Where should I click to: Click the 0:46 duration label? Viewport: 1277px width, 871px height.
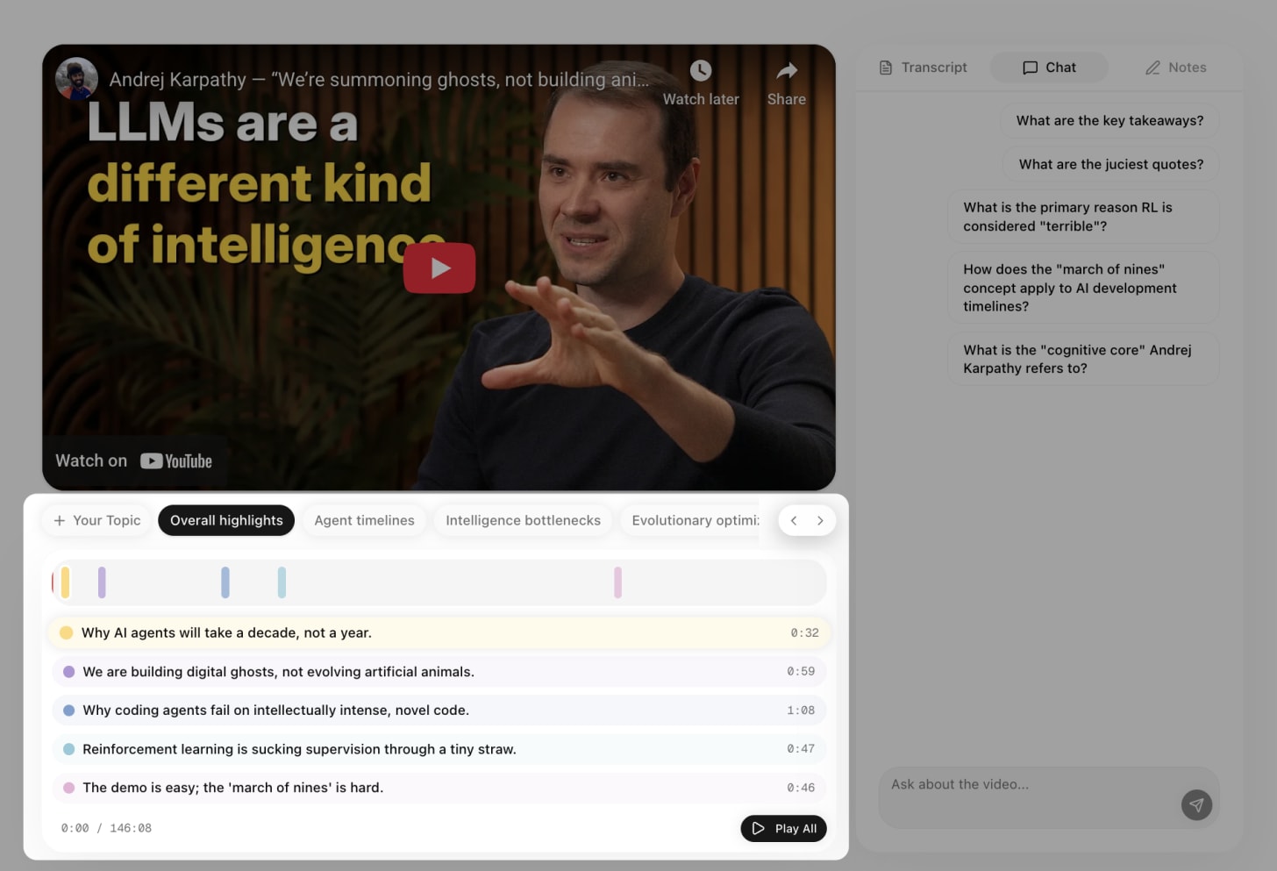coord(801,788)
